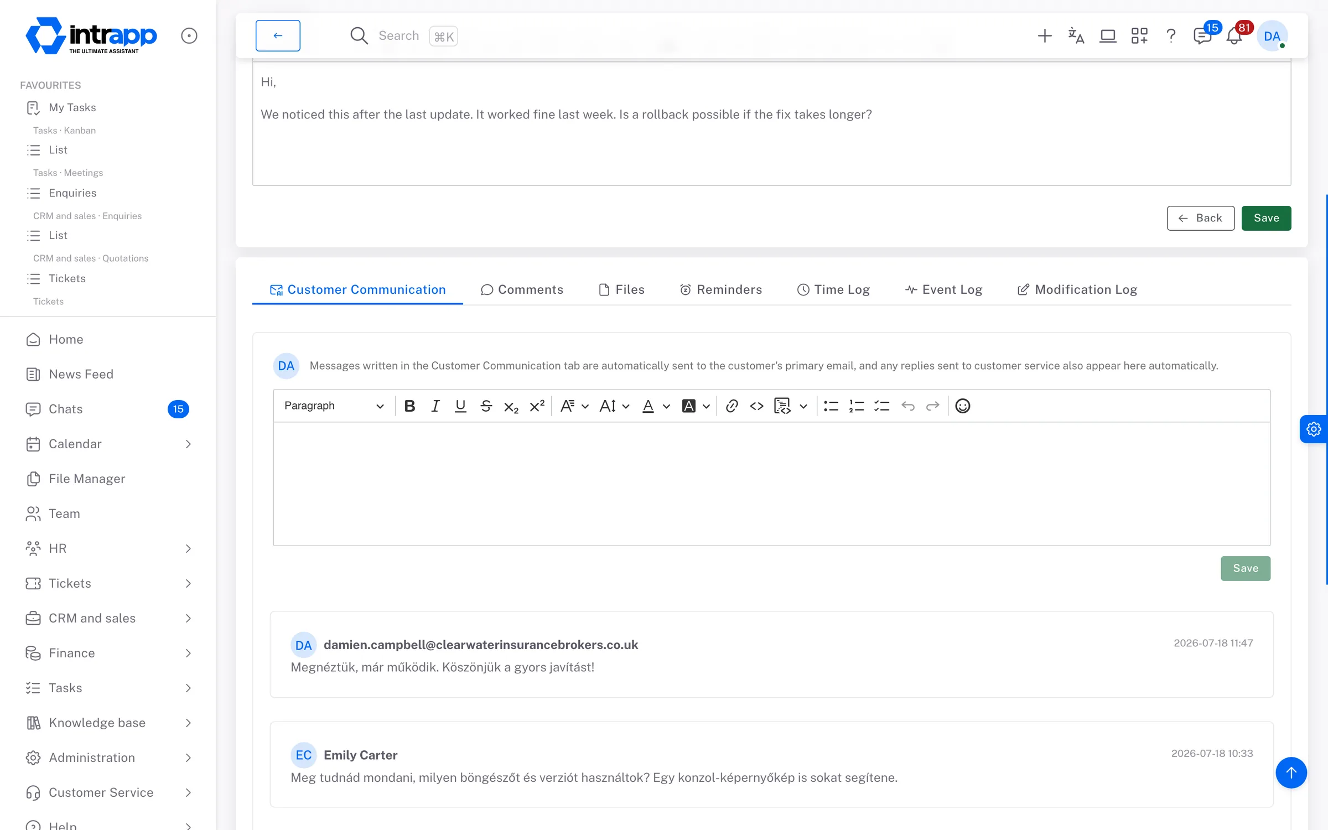Expand the Finance sidebar menu
Viewport: 1328px width, 830px height.
108,653
